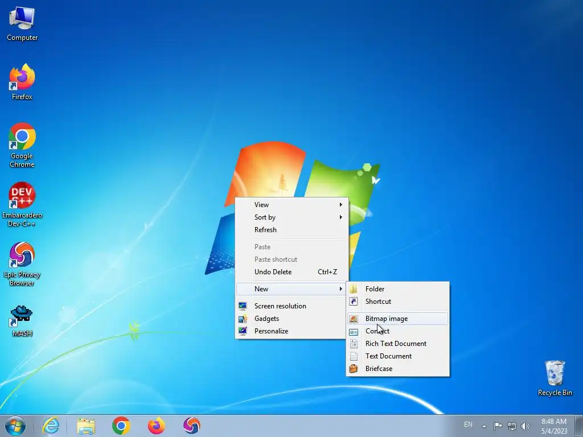Image resolution: width=583 pixels, height=437 pixels.
Task: Click the Show desktop strip on the taskbar
Action: [579, 426]
